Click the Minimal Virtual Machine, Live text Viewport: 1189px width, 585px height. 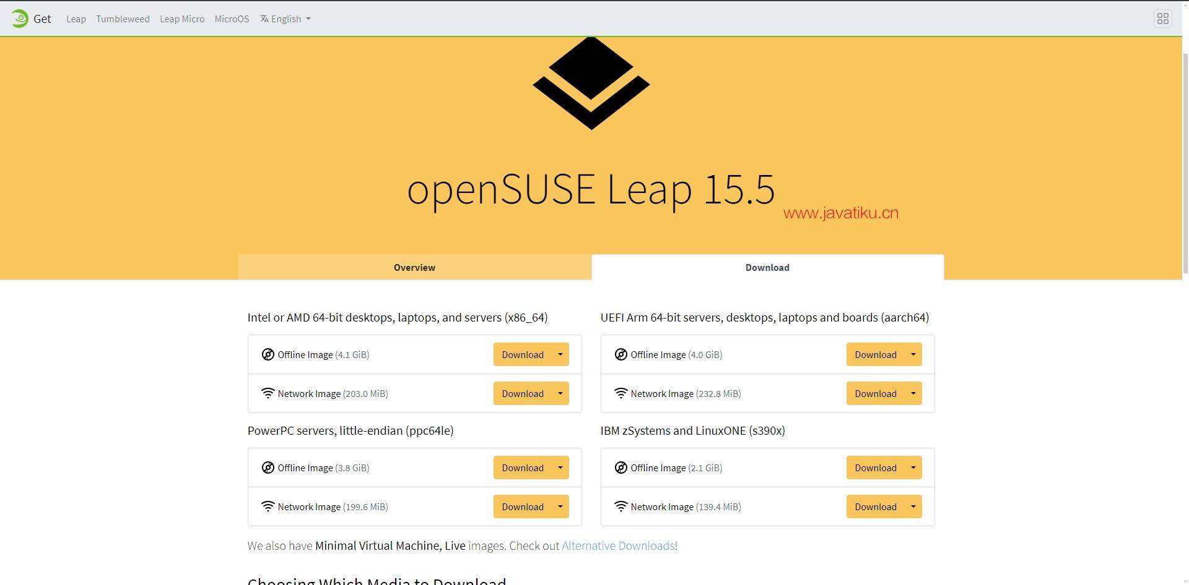coord(390,545)
